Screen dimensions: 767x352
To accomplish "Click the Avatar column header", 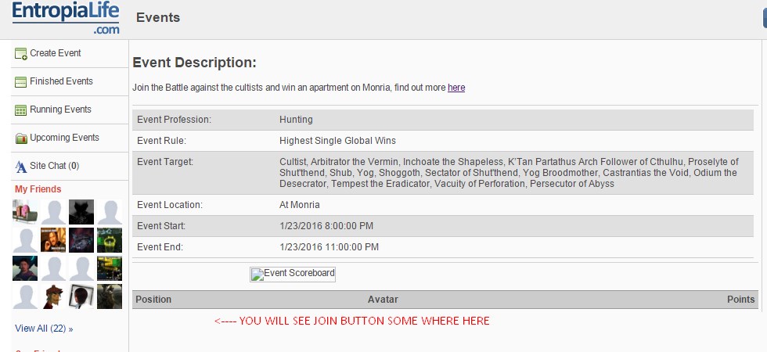I will point(383,300).
